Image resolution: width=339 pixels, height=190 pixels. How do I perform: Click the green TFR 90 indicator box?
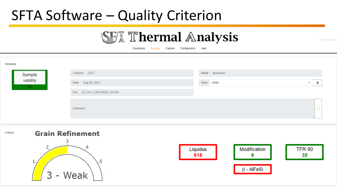(304, 152)
